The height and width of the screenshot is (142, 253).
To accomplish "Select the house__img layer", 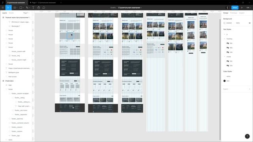I will (16, 56).
